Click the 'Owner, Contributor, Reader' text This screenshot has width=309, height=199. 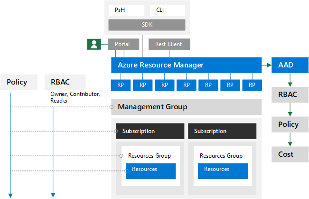coord(75,97)
